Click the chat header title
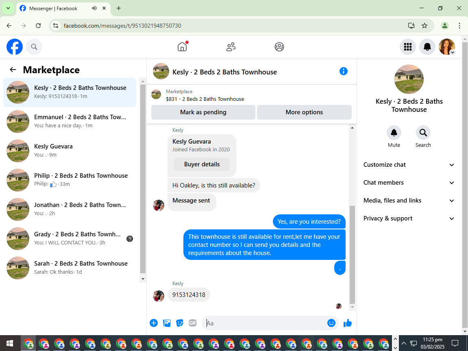 [x=225, y=72]
